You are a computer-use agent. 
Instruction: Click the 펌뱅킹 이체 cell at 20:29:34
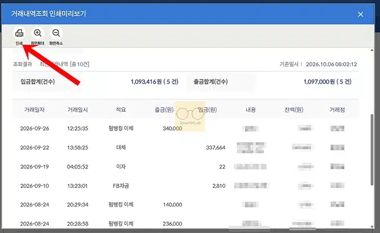click(x=121, y=204)
